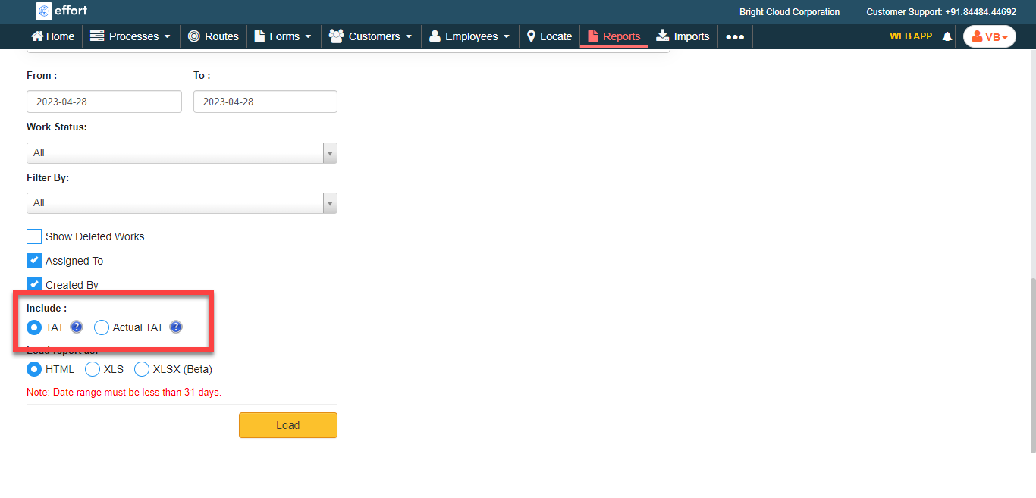Open Routes with the target icon
This screenshot has height=498, width=1036.
pos(194,36)
